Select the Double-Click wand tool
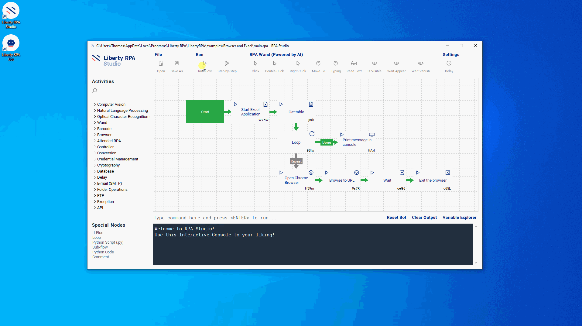Image resolution: width=582 pixels, height=326 pixels. tap(274, 63)
